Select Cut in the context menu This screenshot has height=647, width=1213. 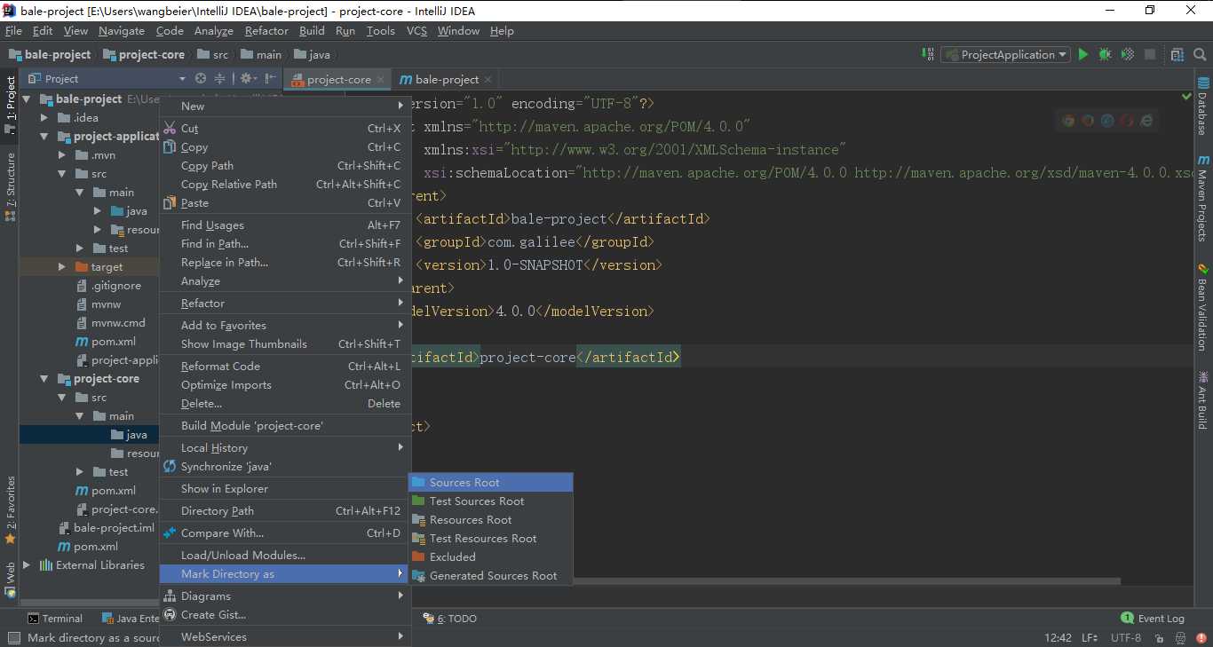(x=283, y=128)
